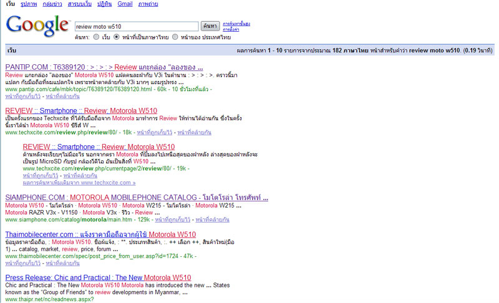499x303 pixels.
Task: Open cached page for Thaimobilecenter result
Action: [22, 263]
